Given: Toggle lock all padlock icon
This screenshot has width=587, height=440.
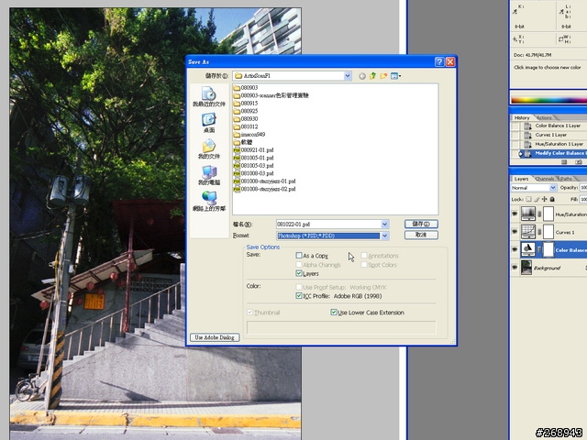Looking at the screenshot, I should 552,200.
